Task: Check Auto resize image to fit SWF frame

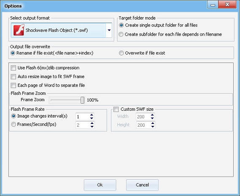Action: click(x=13, y=76)
